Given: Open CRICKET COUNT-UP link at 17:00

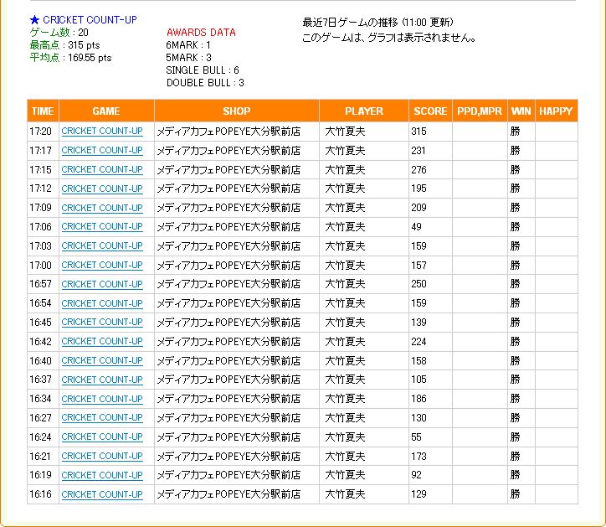Looking at the screenshot, I should click(x=102, y=265).
